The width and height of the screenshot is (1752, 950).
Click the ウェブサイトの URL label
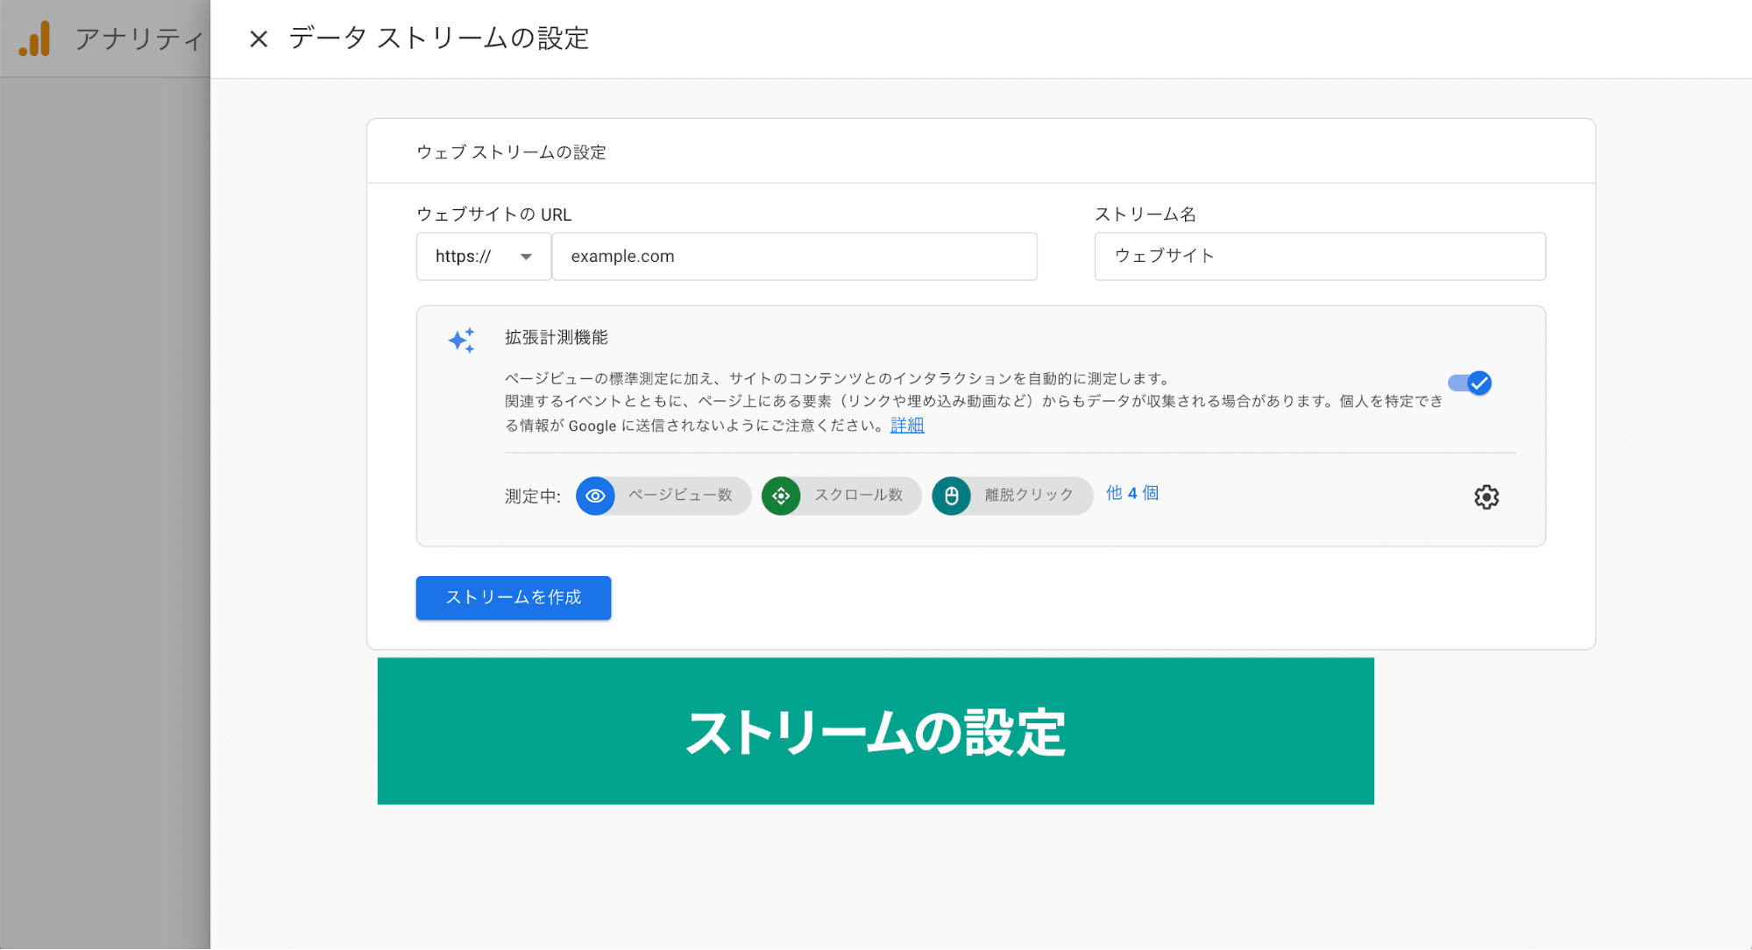click(494, 215)
